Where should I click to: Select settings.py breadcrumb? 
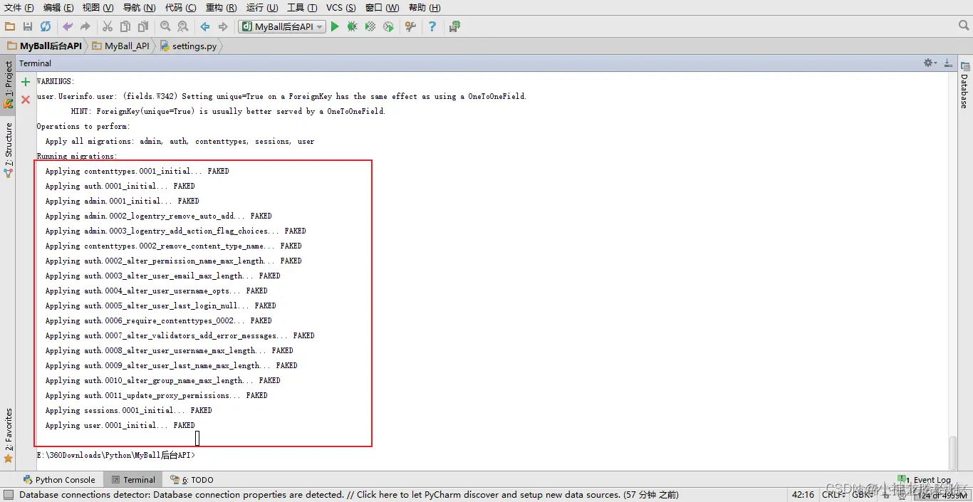tap(188, 46)
